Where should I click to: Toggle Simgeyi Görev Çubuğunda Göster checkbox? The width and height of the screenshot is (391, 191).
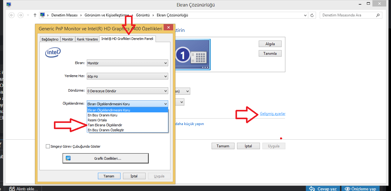click(48, 146)
